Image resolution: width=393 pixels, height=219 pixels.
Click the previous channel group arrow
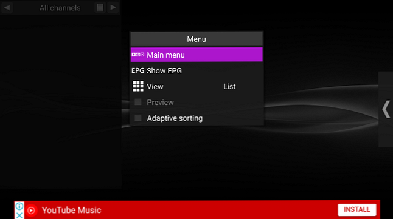click(7, 8)
